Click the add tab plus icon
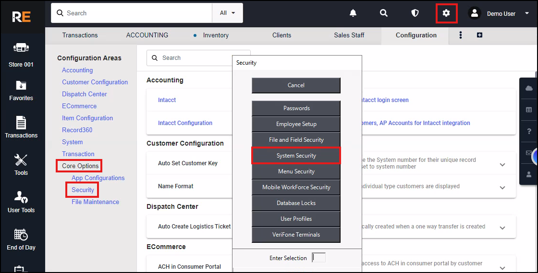Image resolution: width=538 pixels, height=273 pixels. tap(479, 35)
